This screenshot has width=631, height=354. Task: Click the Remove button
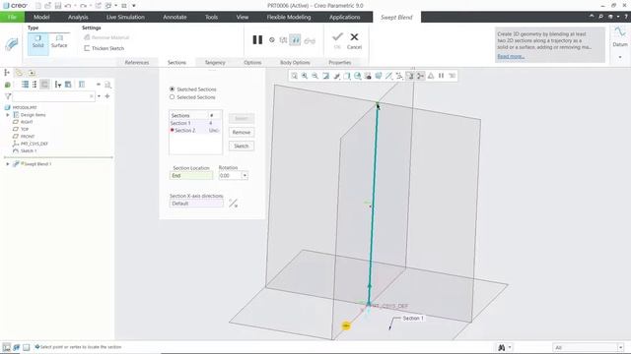(242, 132)
